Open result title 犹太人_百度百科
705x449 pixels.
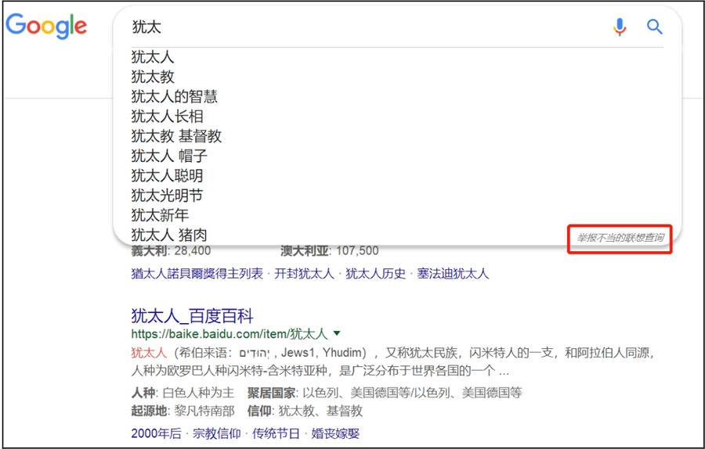[x=192, y=316]
